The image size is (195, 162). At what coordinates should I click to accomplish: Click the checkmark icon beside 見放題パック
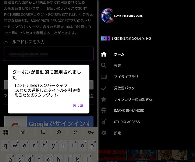coord(104,88)
